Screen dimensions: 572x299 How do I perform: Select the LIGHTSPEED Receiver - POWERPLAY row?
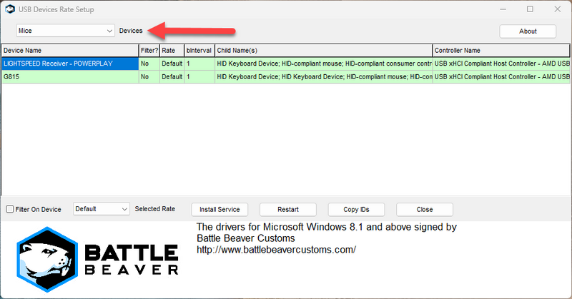point(69,64)
